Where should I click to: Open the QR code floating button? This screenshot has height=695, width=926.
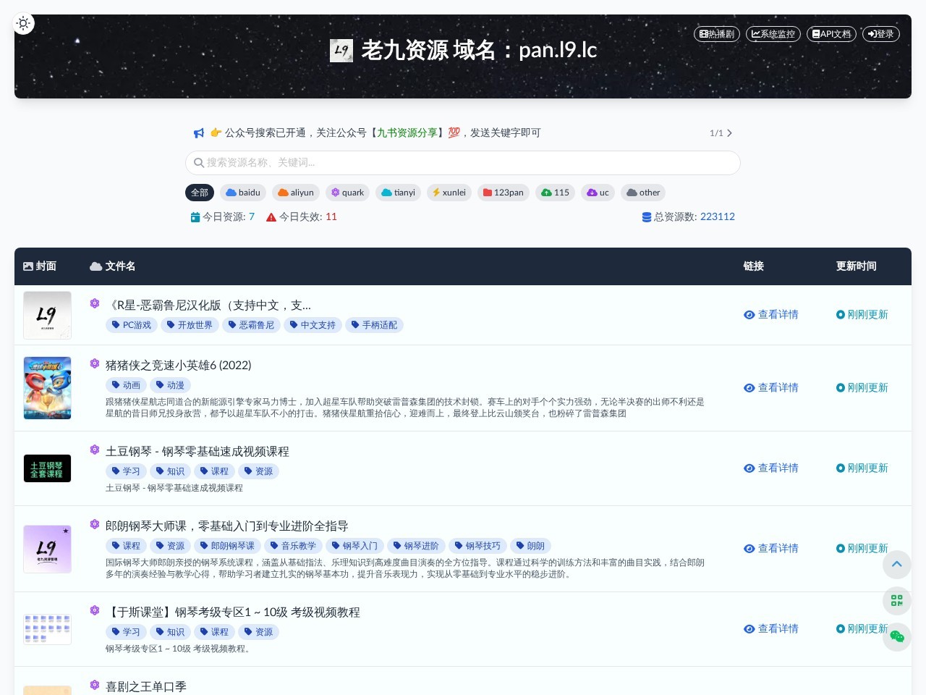[x=897, y=601]
